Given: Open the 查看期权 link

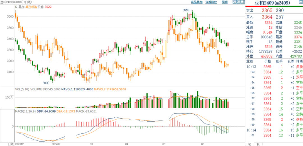Looking at the screenshot, I should pos(211,2).
